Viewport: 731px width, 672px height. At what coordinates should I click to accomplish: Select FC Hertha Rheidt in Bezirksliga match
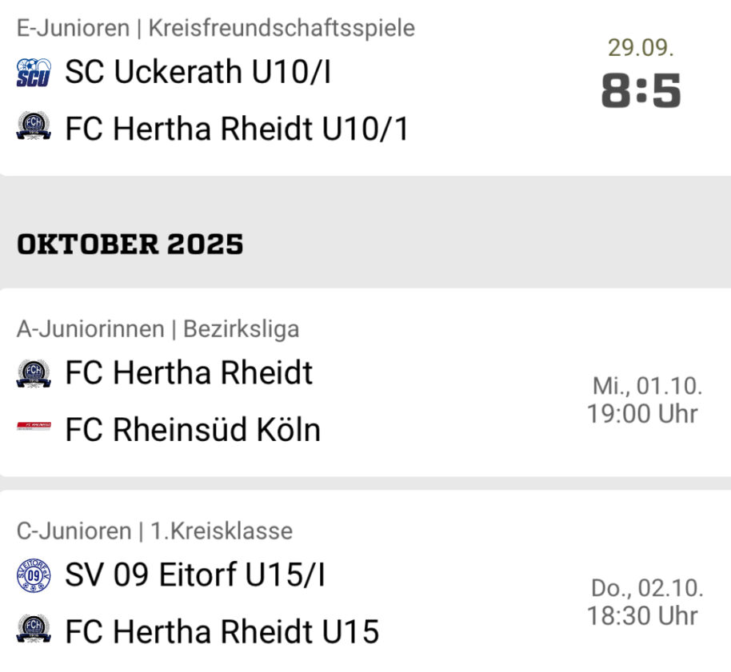(189, 373)
